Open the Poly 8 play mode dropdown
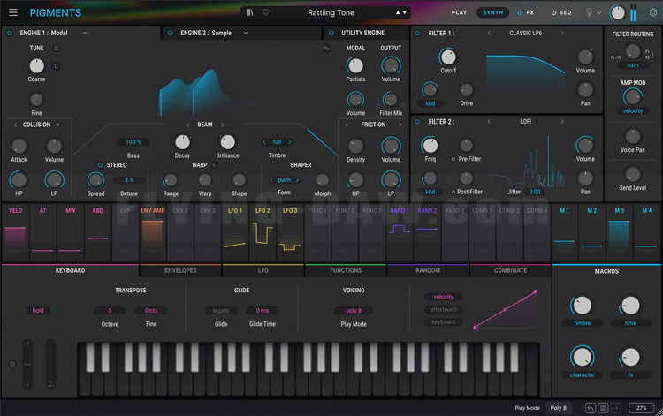This screenshot has height=416, width=663. (560, 408)
